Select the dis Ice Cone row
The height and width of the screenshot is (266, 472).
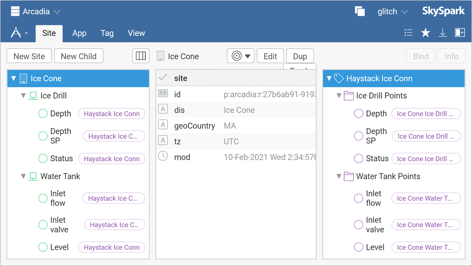coord(236,110)
